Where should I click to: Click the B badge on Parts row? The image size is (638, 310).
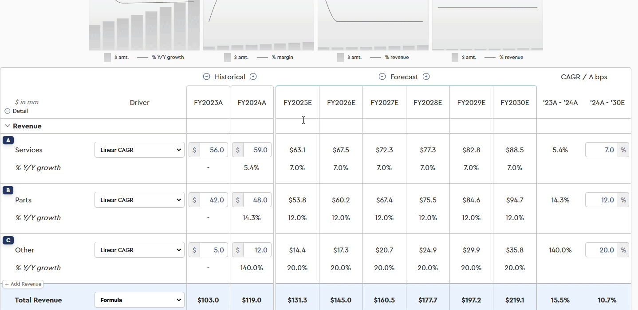[x=8, y=190]
